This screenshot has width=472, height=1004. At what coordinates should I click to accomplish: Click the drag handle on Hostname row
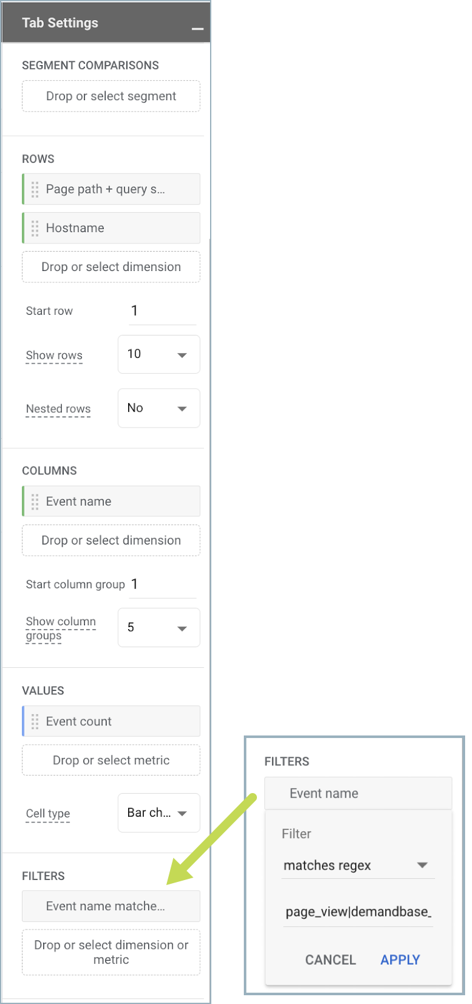pyautogui.click(x=35, y=228)
